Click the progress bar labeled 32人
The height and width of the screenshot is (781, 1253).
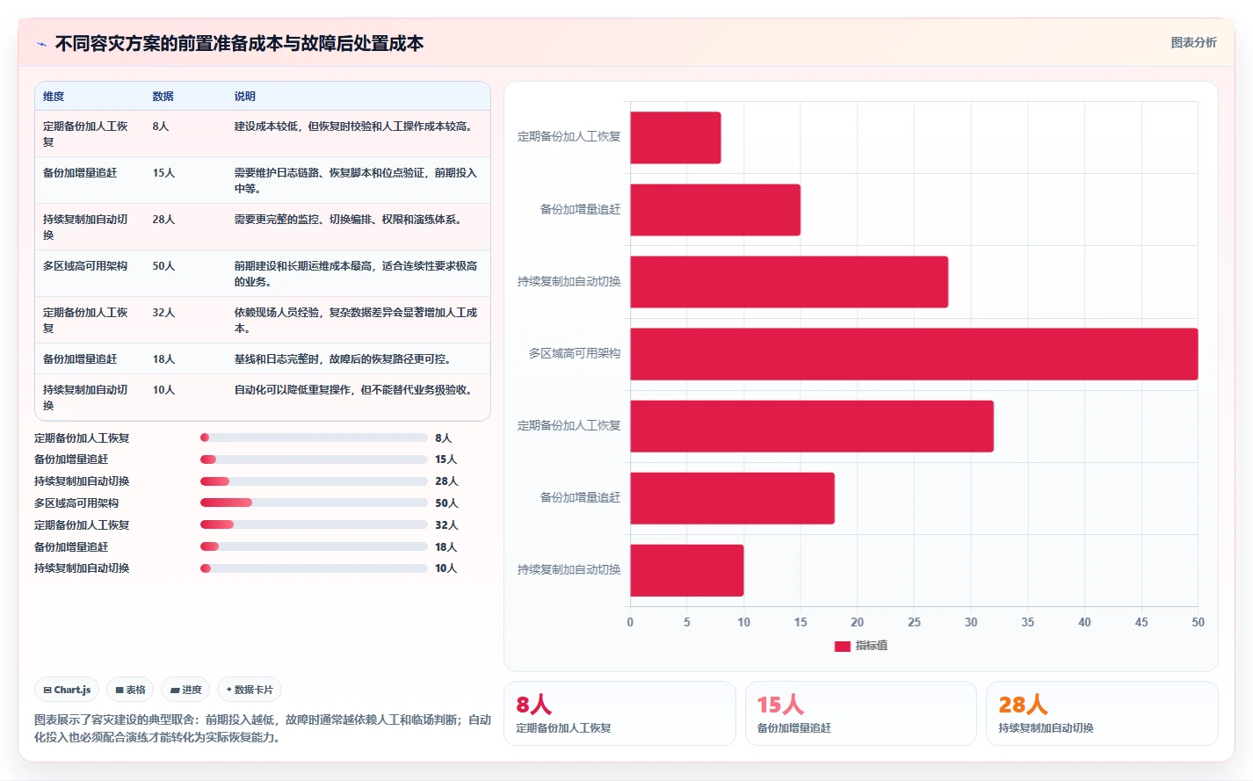[x=314, y=524]
